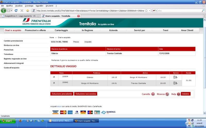Open the Cambio prenotazione sidebar link
Viewport: 206px width, 128px height.
pyautogui.click(x=13, y=41)
